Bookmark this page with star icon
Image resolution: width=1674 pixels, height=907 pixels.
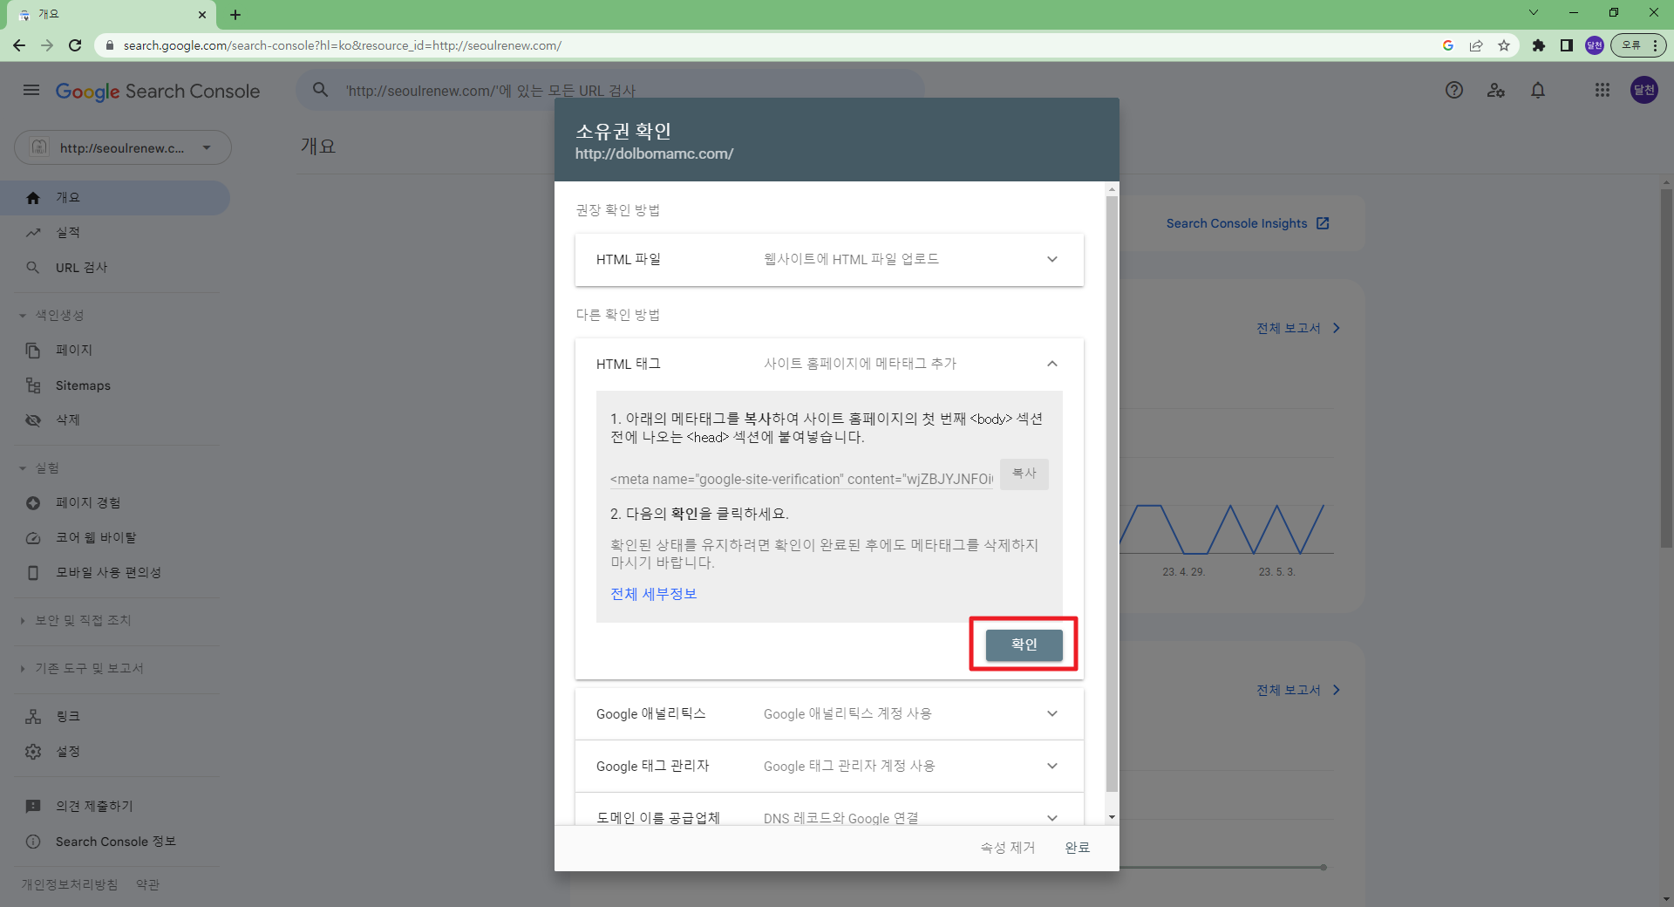tap(1504, 45)
